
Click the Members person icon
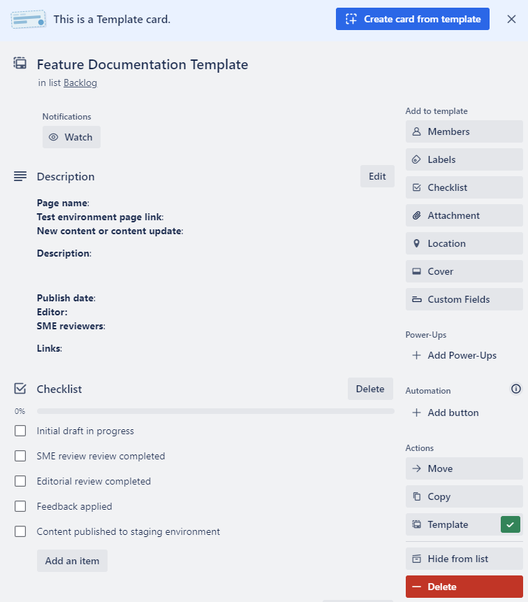pyautogui.click(x=417, y=131)
